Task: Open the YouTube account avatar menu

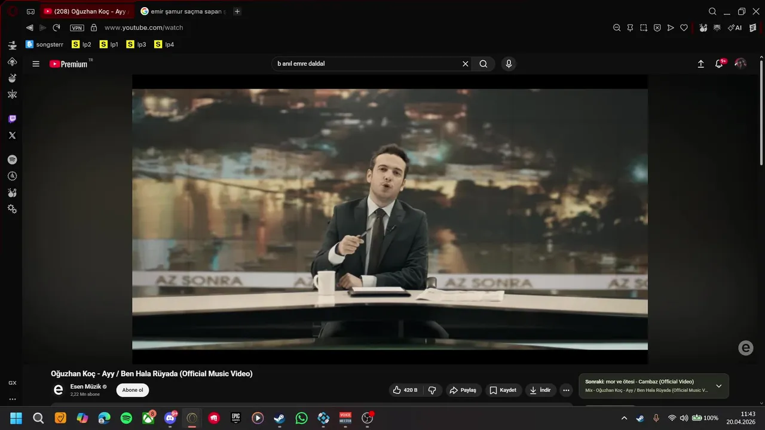Action: coord(740,63)
